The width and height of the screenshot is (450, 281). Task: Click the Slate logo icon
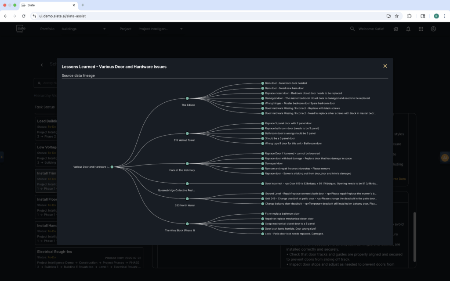20,29
